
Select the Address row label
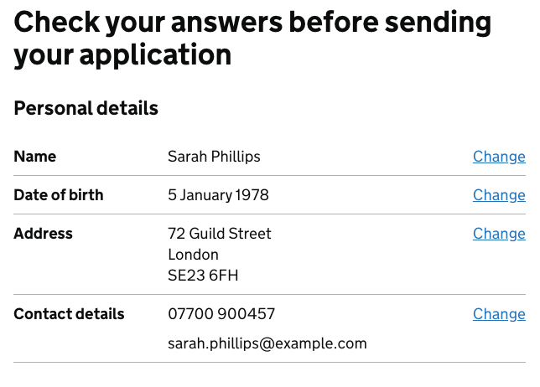click(43, 234)
